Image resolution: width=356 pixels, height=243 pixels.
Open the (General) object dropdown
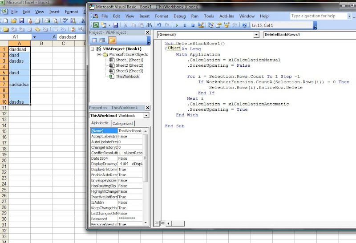(x=257, y=34)
